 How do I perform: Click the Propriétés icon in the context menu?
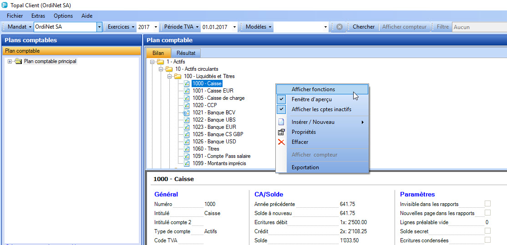(281, 132)
